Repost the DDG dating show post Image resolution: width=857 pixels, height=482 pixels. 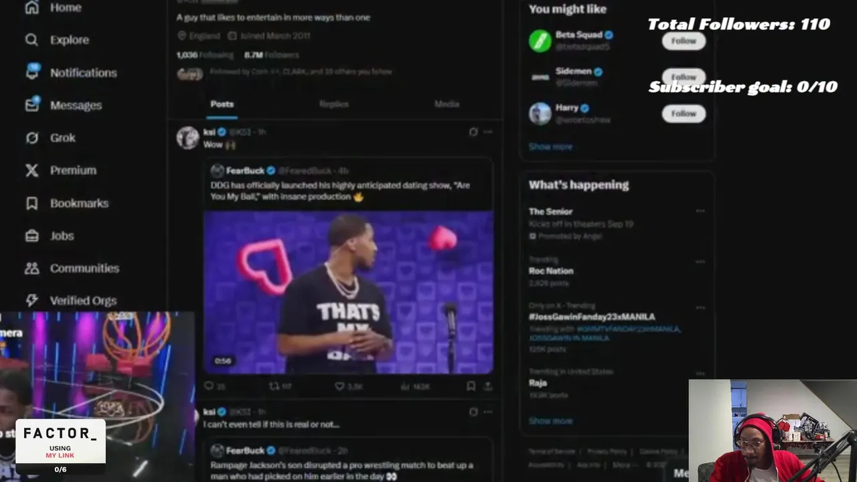tap(273, 386)
